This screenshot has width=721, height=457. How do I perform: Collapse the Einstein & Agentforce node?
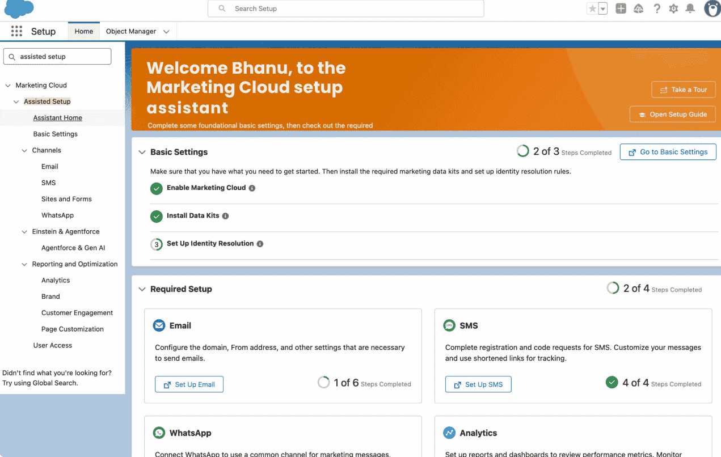point(24,232)
